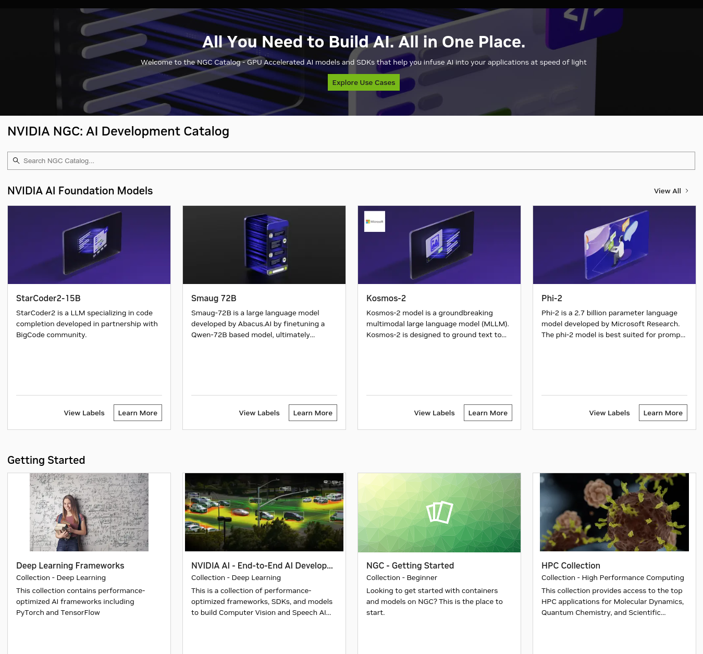This screenshot has height=654, width=703.
Task: Click 'Collection - Deep Learning' under NVIDIA AI End-to-End
Action: (x=236, y=577)
